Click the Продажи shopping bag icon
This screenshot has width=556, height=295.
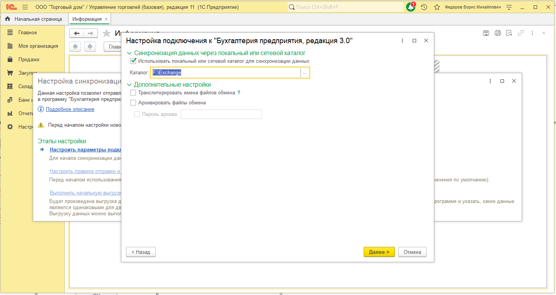(10, 60)
